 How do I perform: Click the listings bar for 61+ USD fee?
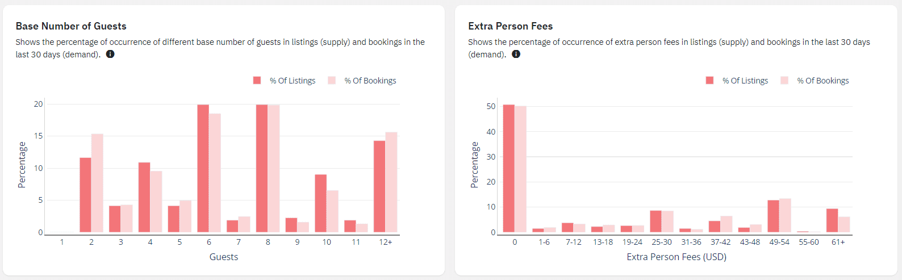(832, 220)
